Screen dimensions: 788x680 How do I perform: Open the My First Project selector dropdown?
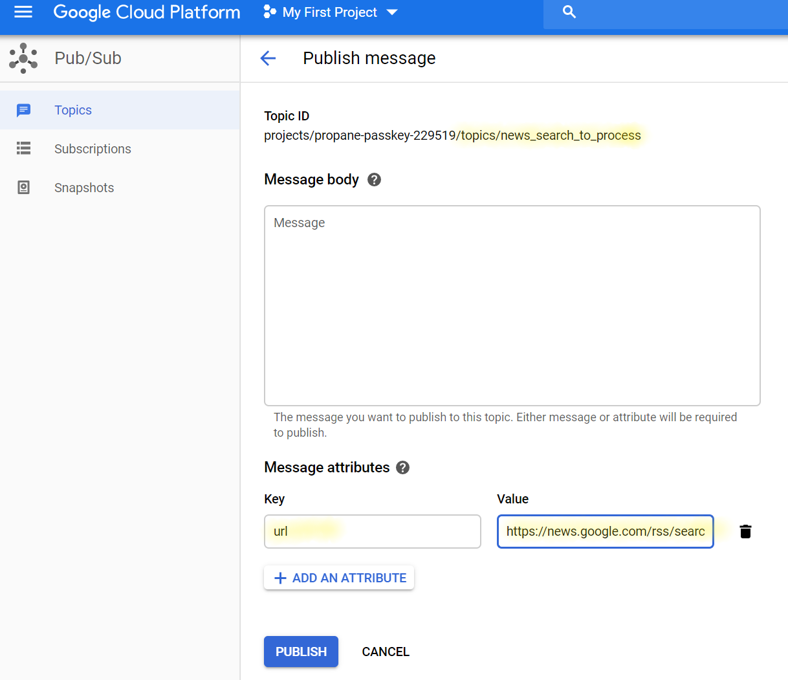(331, 12)
